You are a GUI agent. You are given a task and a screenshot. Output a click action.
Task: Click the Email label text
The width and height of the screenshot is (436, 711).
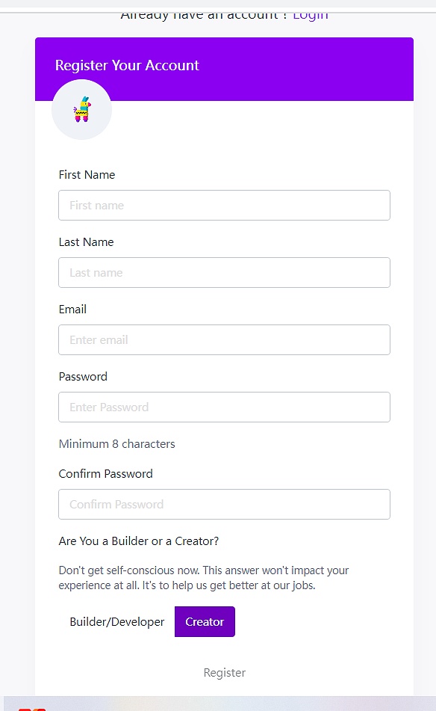click(72, 310)
